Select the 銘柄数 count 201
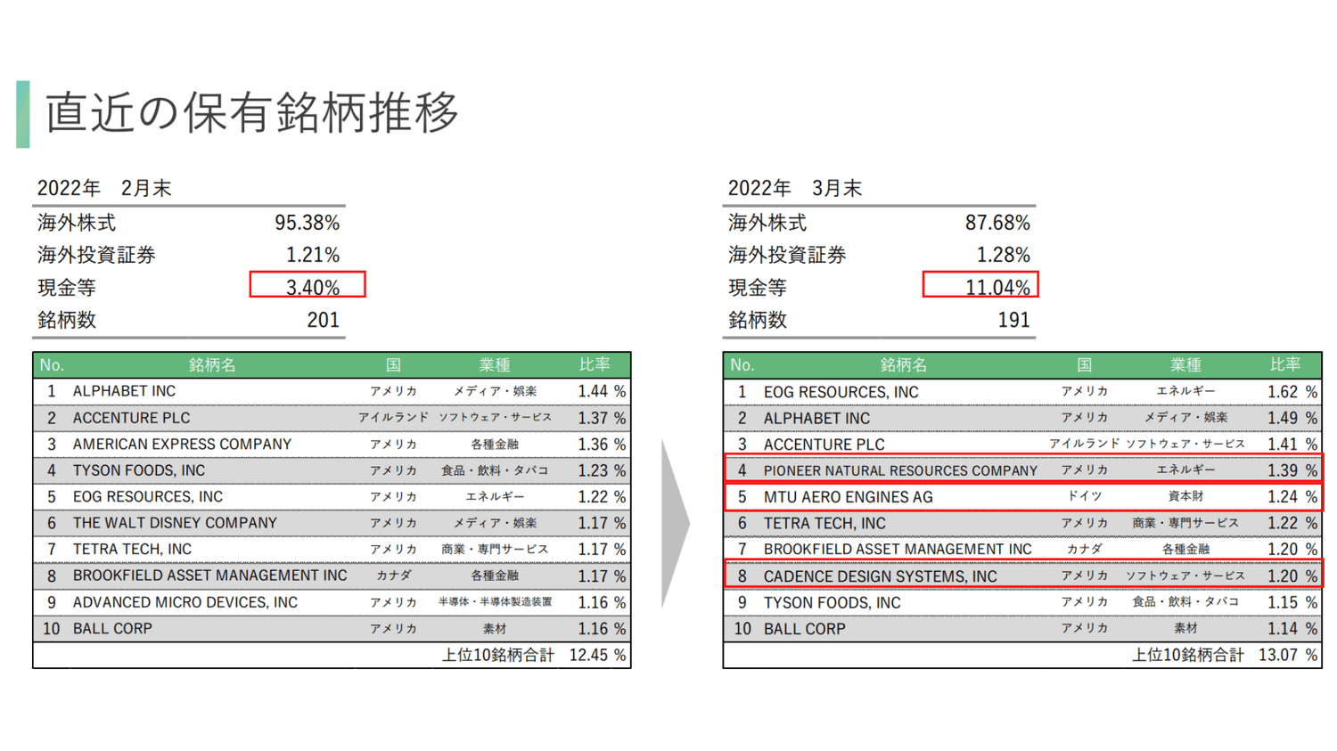Viewport: 1337px width, 751px height. coord(323,320)
